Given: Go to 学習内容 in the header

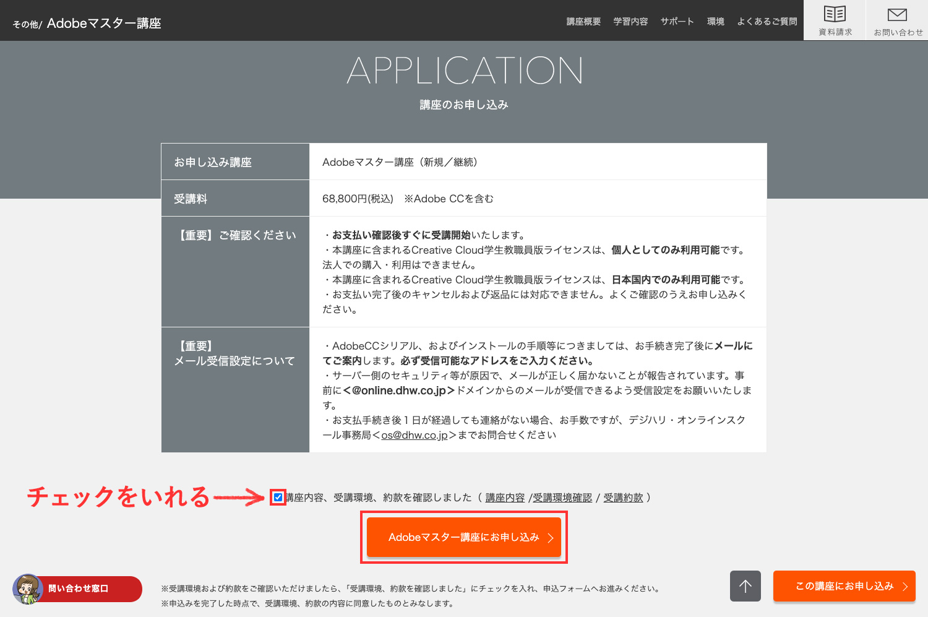Looking at the screenshot, I should (x=630, y=22).
